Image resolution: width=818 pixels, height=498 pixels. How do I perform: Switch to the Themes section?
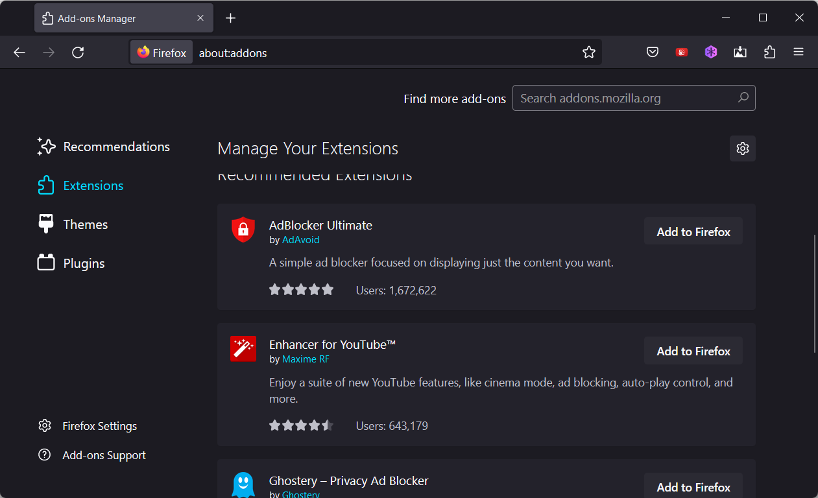click(x=73, y=224)
